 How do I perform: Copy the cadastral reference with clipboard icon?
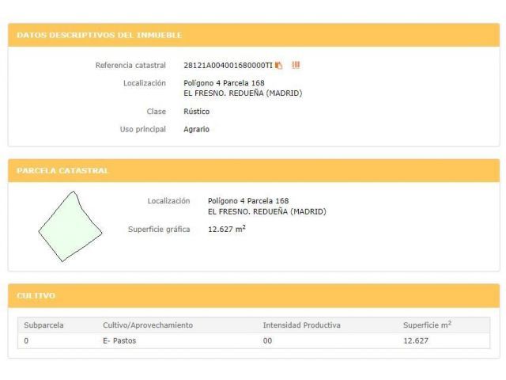278,66
